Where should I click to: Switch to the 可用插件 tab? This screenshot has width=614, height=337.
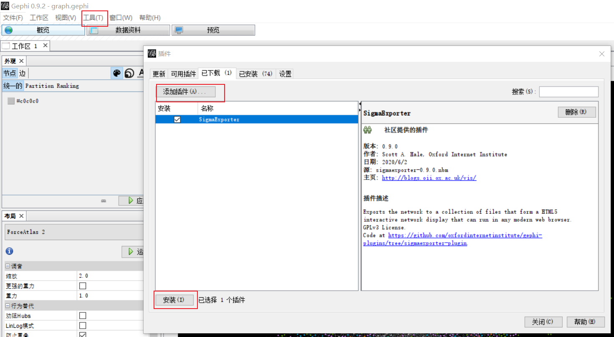pyautogui.click(x=183, y=74)
